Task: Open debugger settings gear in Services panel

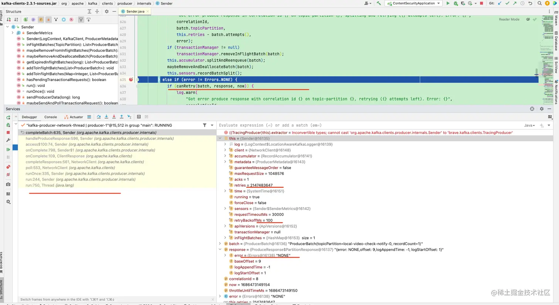Action: click(541, 109)
